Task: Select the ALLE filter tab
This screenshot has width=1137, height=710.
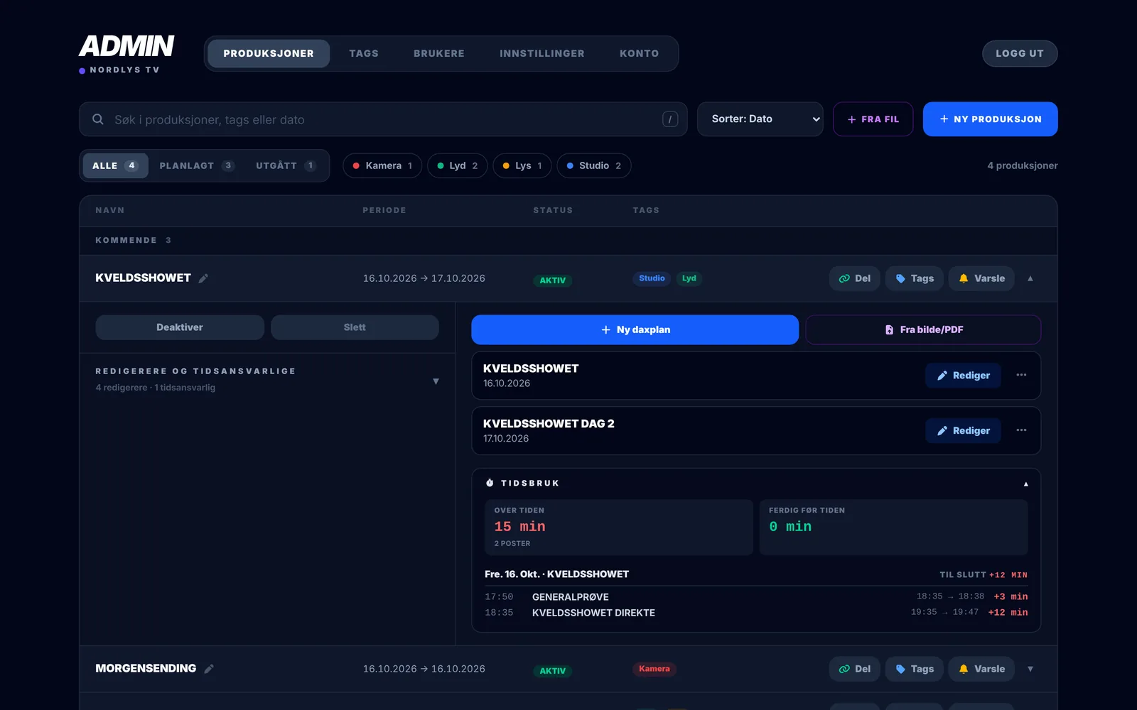Action: tap(115, 165)
